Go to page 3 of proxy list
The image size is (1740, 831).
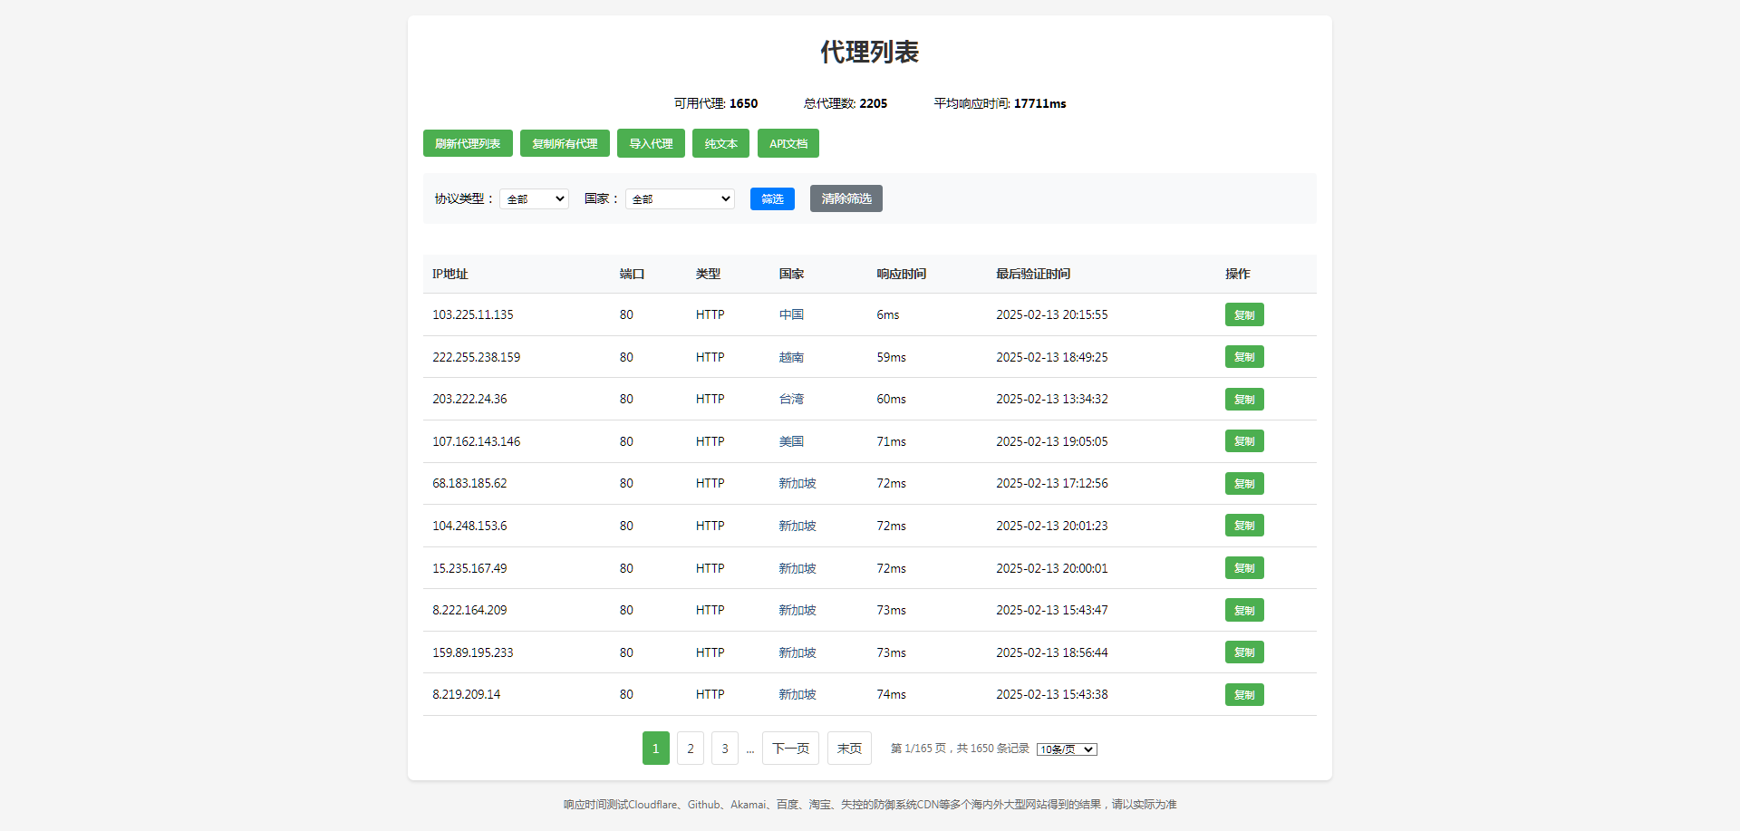coord(724,748)
